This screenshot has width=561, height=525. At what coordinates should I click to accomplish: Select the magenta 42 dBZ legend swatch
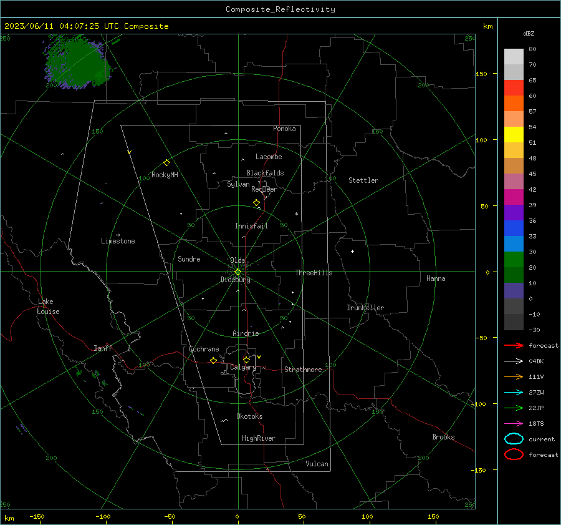[x=514, y=197]
